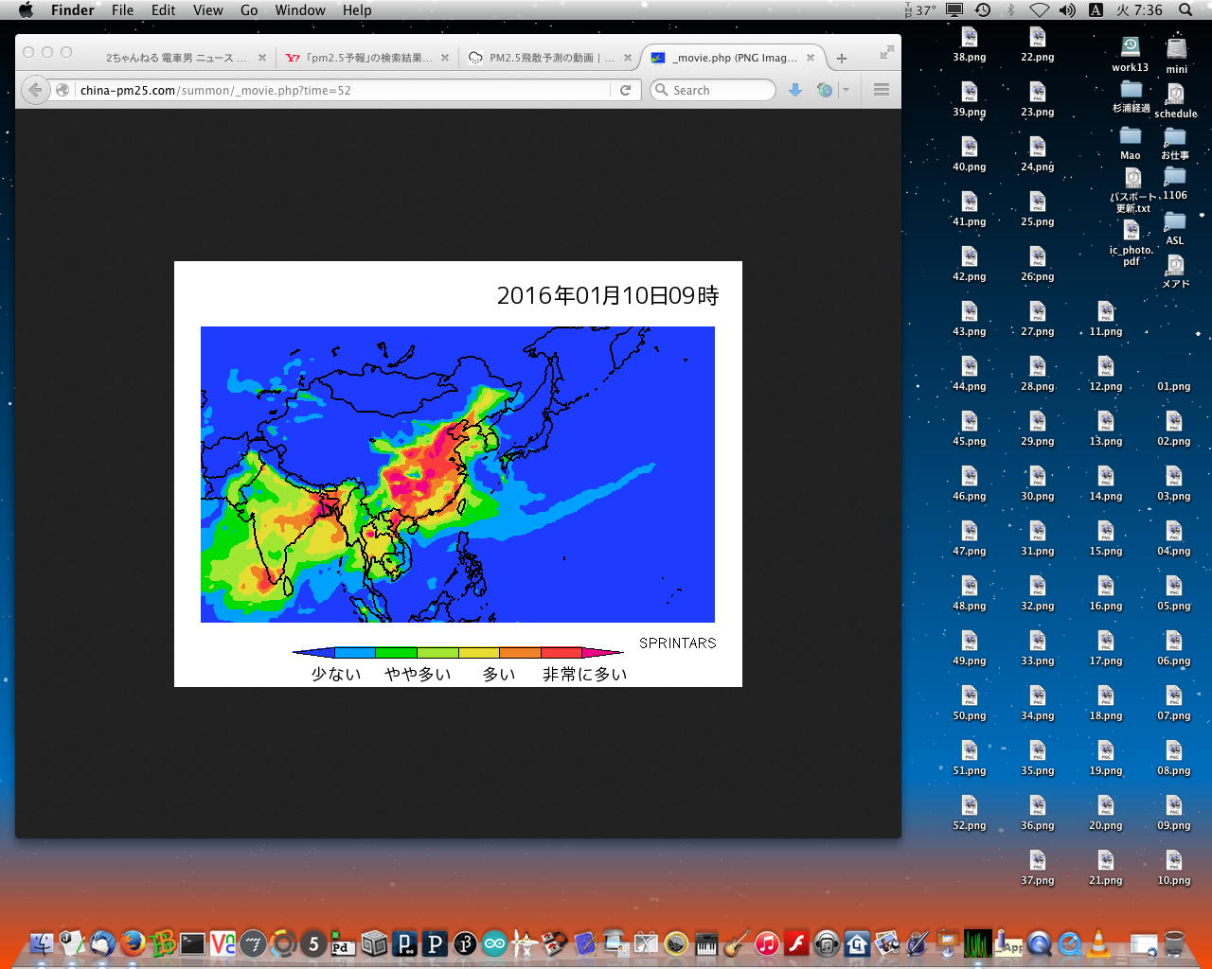Open the Terminal icon in the Dock
The height and width of the screenshot is (969, 1212).
pyautogui.click(x=193, y=943)
